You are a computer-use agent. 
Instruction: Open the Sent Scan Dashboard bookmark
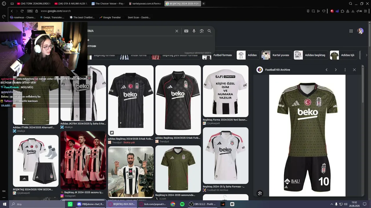click(139, 17)
